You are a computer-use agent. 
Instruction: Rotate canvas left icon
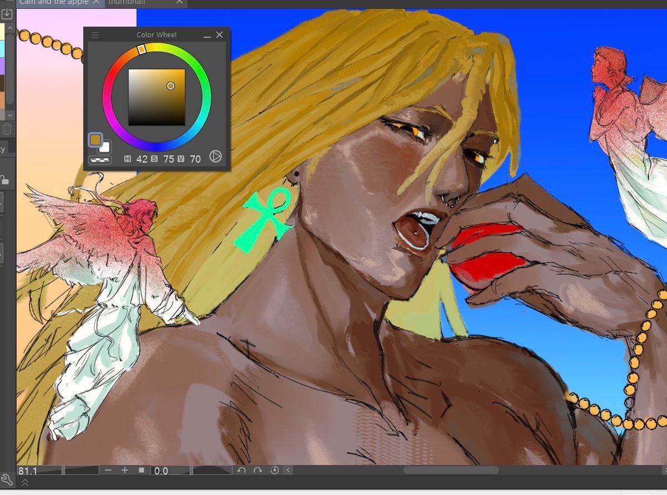click(241, 471)
